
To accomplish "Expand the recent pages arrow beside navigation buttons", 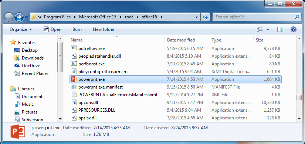I will [x=27, y=17].
